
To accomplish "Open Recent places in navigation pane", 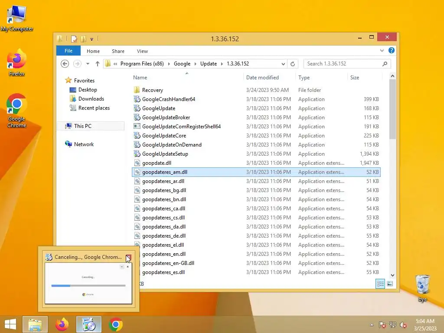I will click(94, 108).
